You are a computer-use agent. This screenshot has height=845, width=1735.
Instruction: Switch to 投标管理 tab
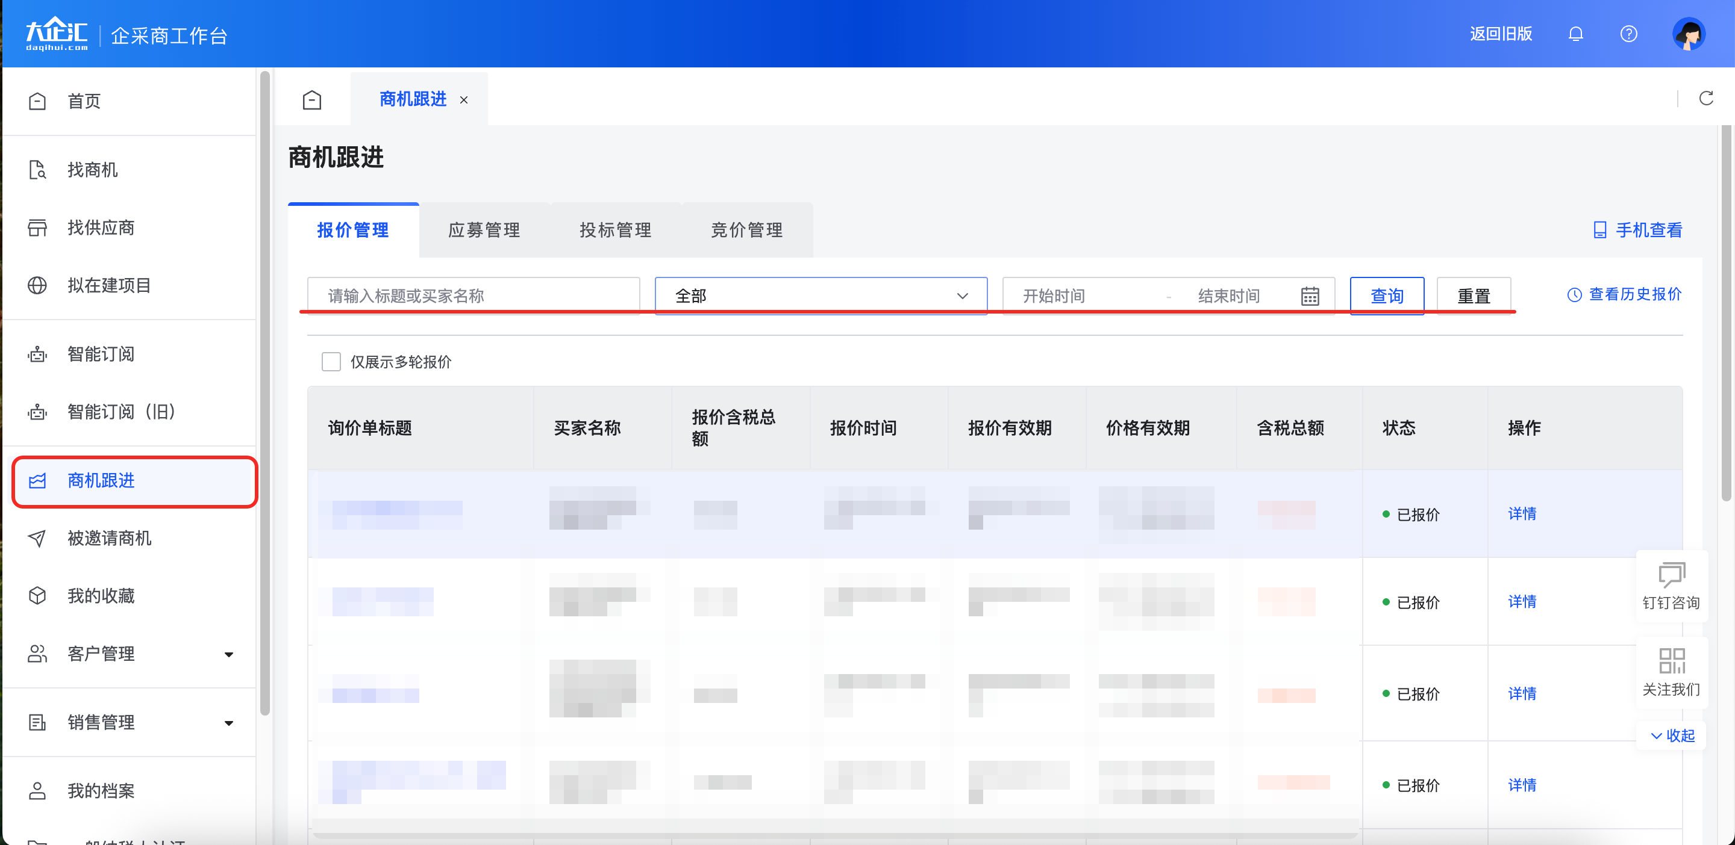pyautogui.click(x=616, y=230)
